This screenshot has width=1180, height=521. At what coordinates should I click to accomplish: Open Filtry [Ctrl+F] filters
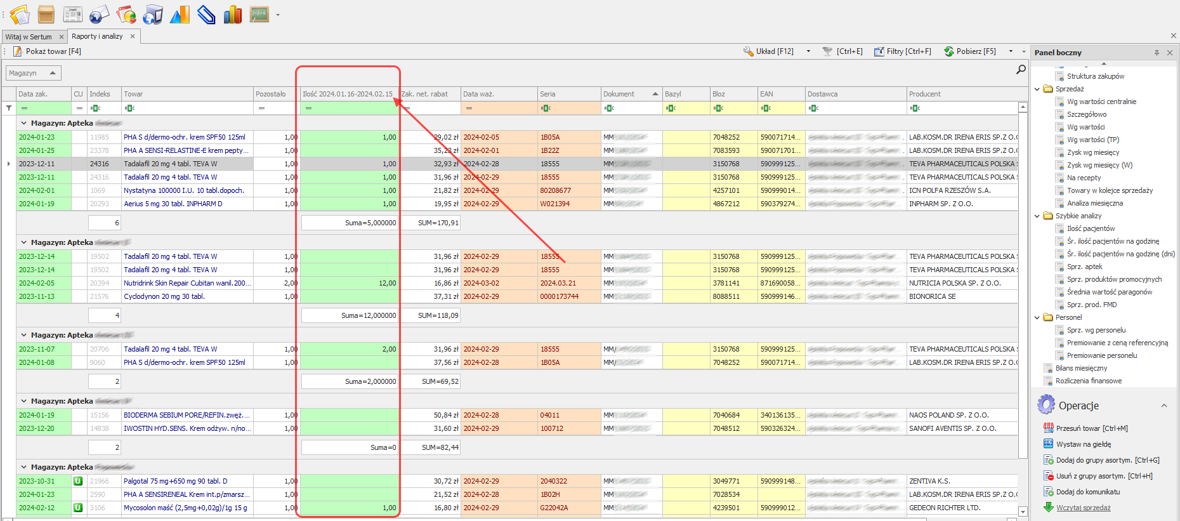click(902, 51)
